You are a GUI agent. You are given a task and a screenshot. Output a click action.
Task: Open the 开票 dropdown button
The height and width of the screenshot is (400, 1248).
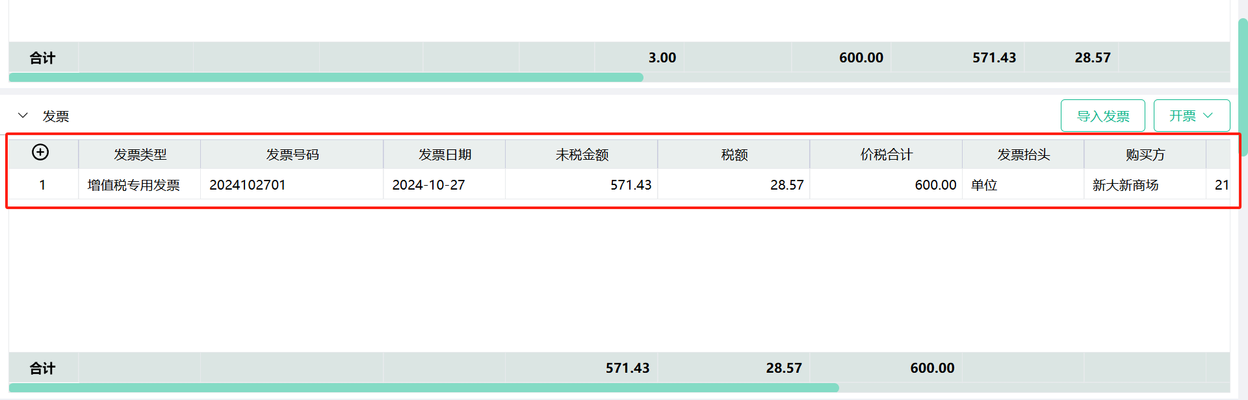[1191, 116]
